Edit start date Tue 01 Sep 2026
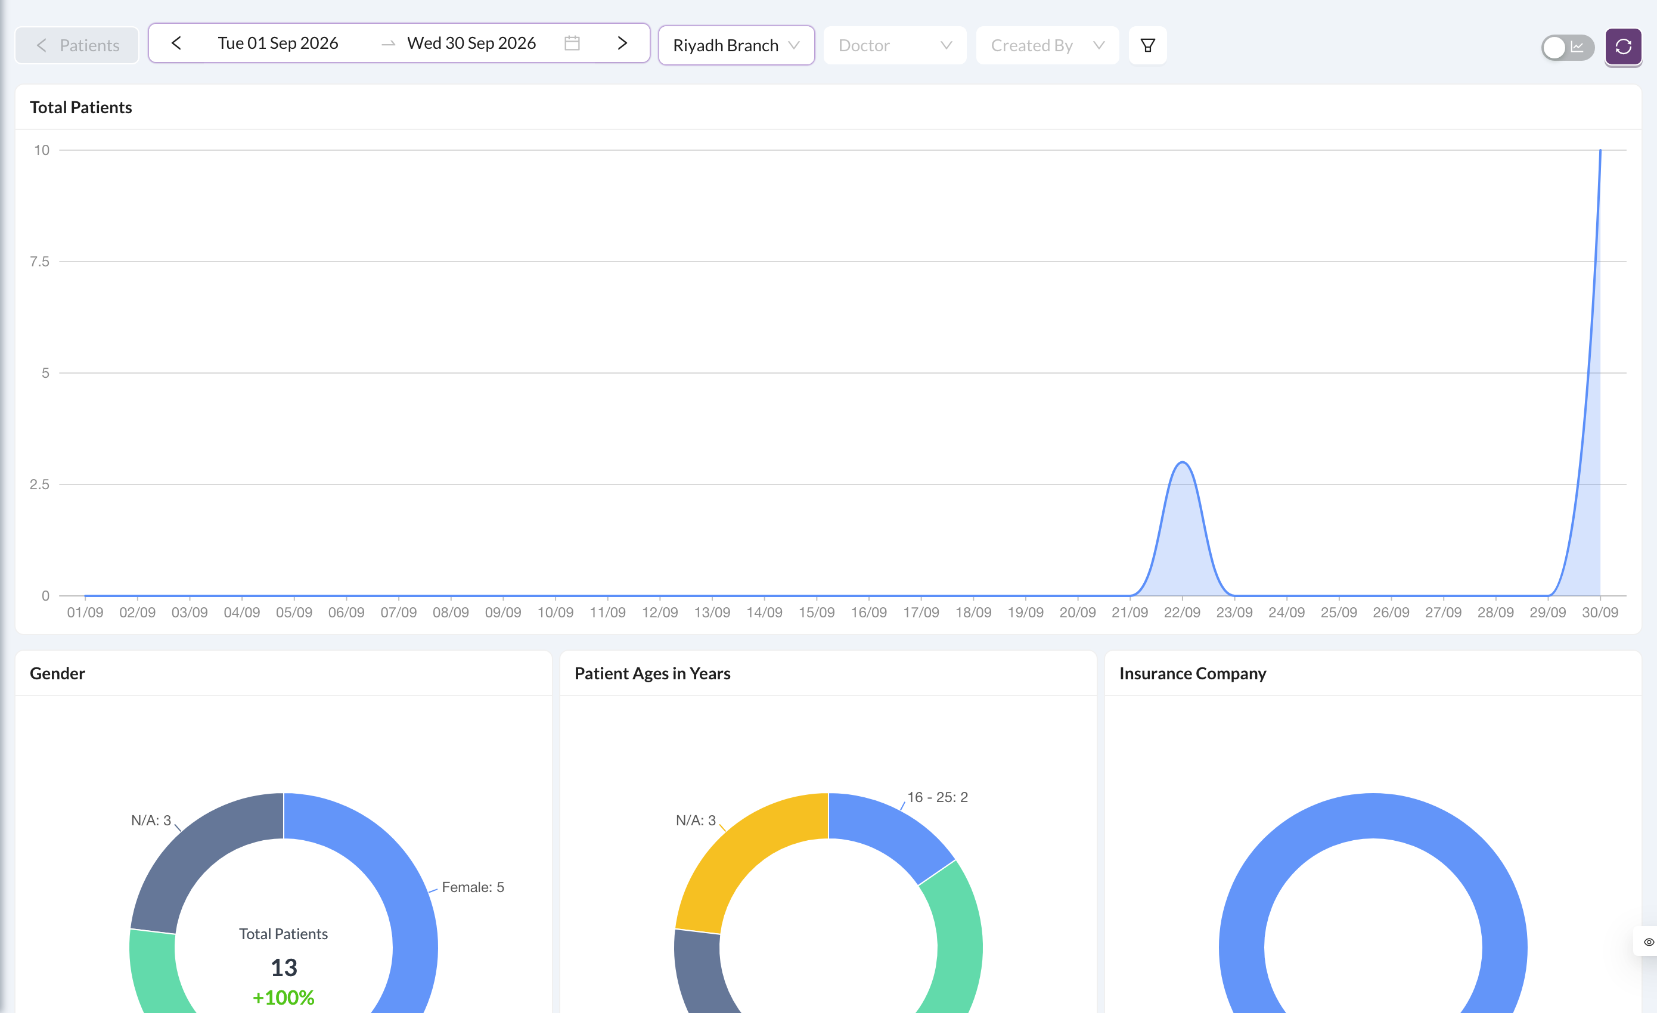The height and width of the screenshot is (1013, 1657). pos(278,43)
